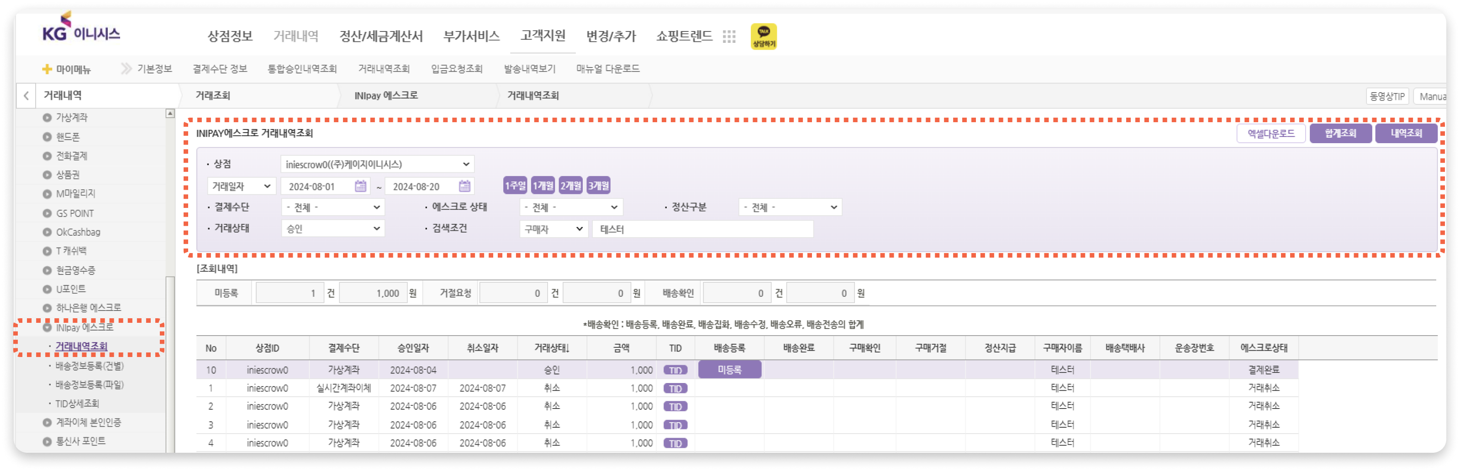The width and height of the screenshot is (1460, 471).
Task: Sort by the 거래상태 column header
Action: pyautogui.click(x=552, y=348)
